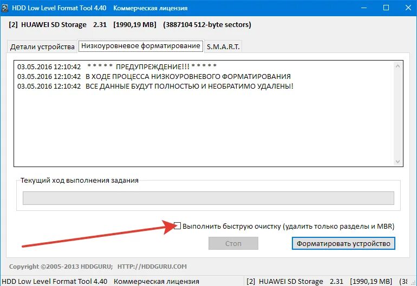Click the 3887104 512-byte sectors text

pos(207,25)
